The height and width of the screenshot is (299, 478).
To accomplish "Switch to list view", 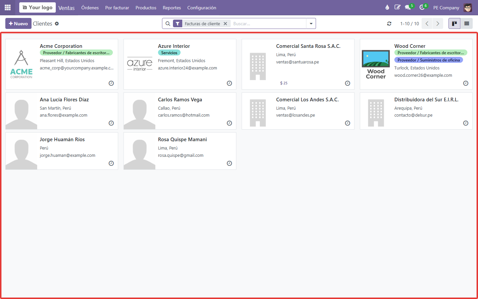I will 466,24.
